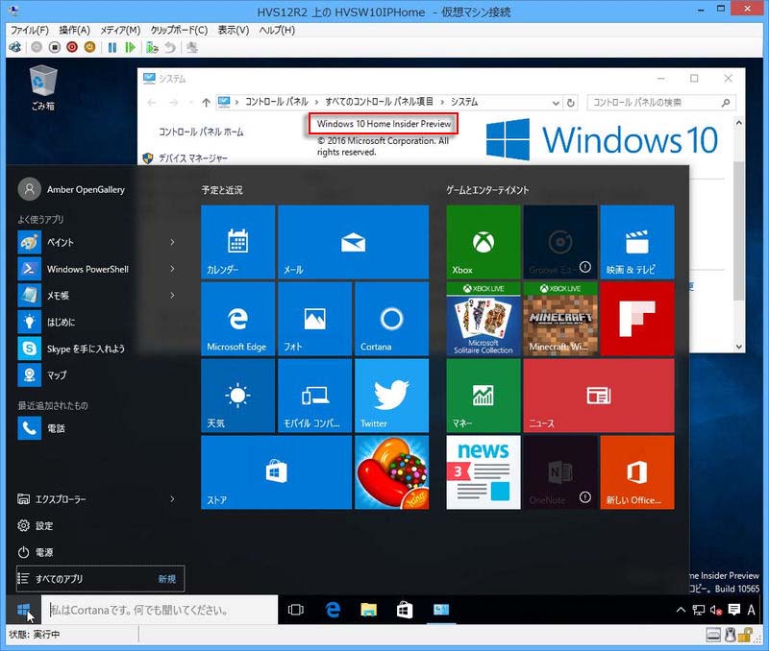Screen dimensions: 769x651
Task: Open the メディア(M) menu
Action: 120,31
